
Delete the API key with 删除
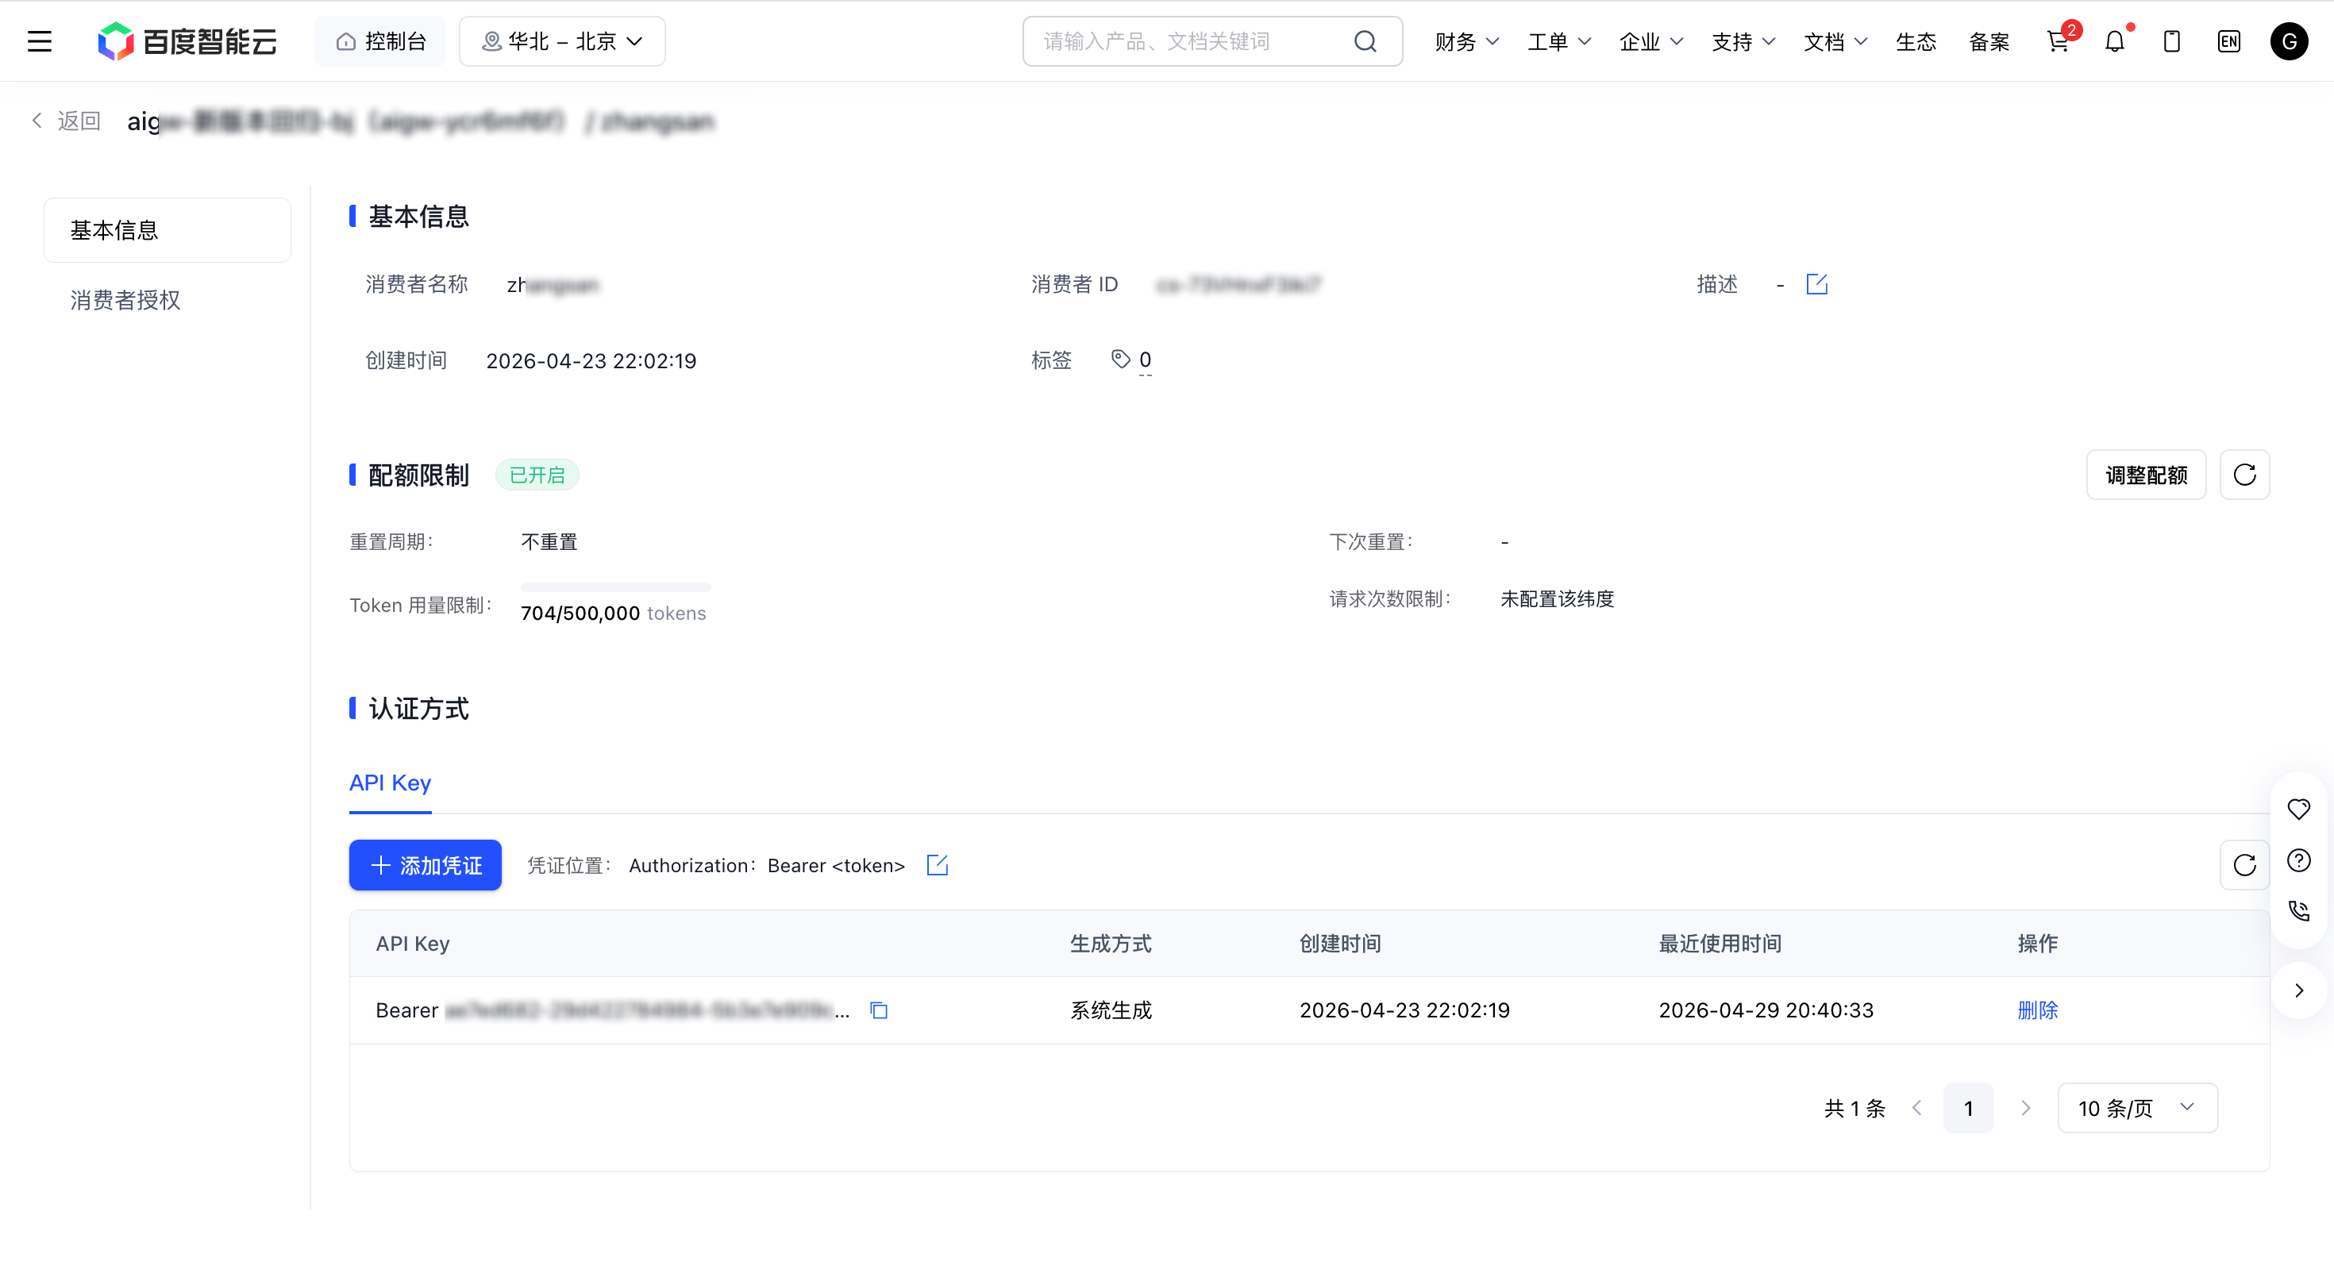click(2038, 1010)
